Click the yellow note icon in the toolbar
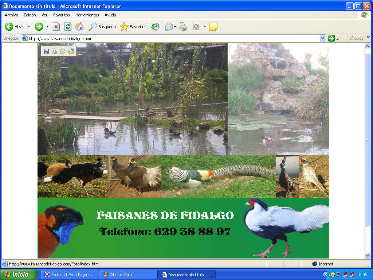Image resolution: width=373 pixels, height=280 pixels. click(x=213, y=27)
